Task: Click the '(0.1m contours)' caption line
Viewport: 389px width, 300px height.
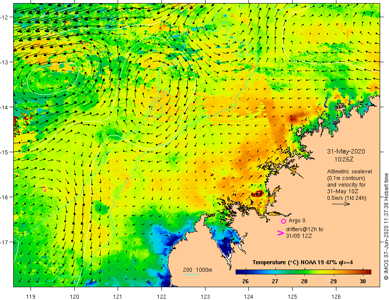Action: [346, 178]
